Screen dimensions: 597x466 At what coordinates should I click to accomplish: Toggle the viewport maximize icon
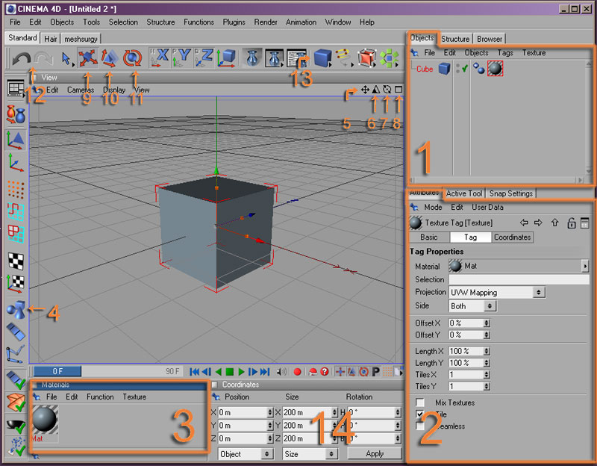398,90
